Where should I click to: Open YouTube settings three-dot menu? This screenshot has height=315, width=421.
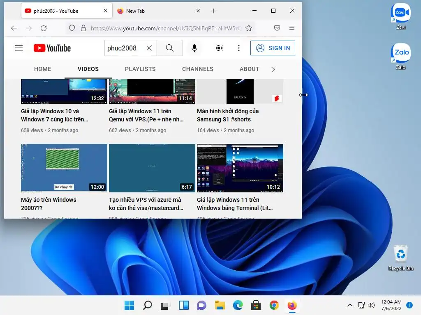click(239, 48)
